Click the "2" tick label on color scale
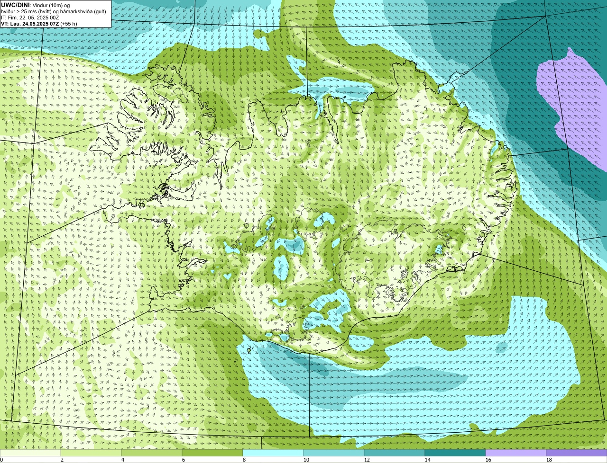The width and height of the screenshot is (607, 463). click(62, 460)
